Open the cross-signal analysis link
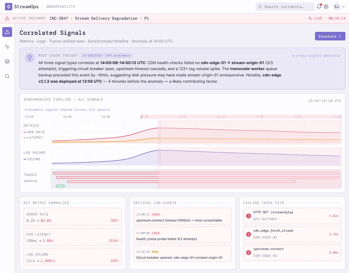This screenshot has height=273, width=349. coord(316,56)
